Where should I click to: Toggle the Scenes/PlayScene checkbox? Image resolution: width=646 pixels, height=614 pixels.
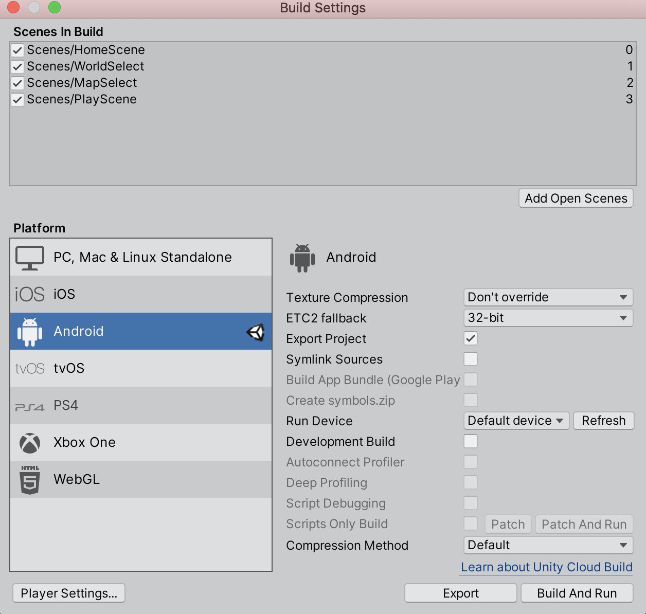pos(17,100)
